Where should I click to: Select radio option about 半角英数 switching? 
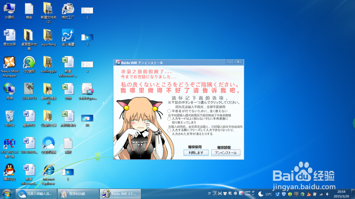(169, 119)
